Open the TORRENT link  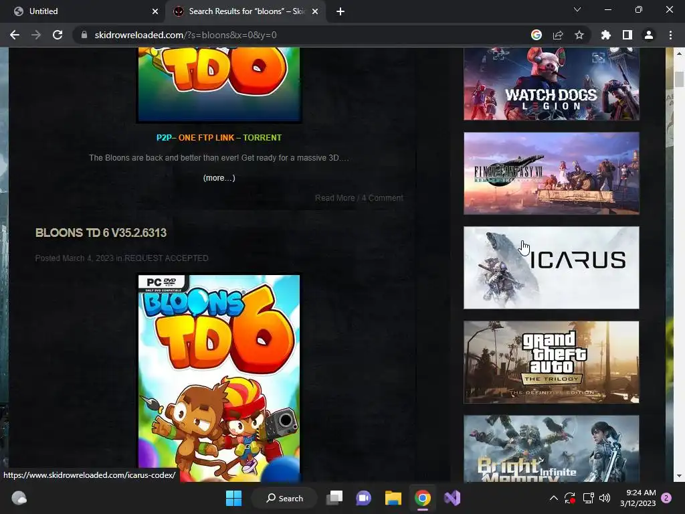point(262,138)
